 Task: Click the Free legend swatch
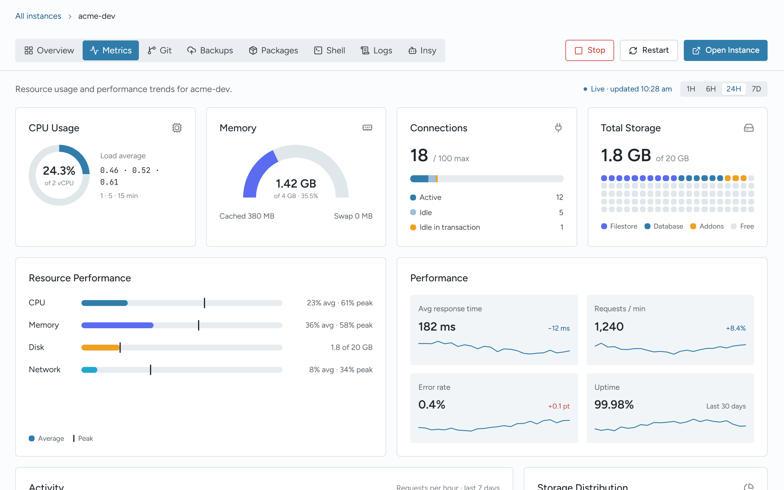[x=734, y=226]
